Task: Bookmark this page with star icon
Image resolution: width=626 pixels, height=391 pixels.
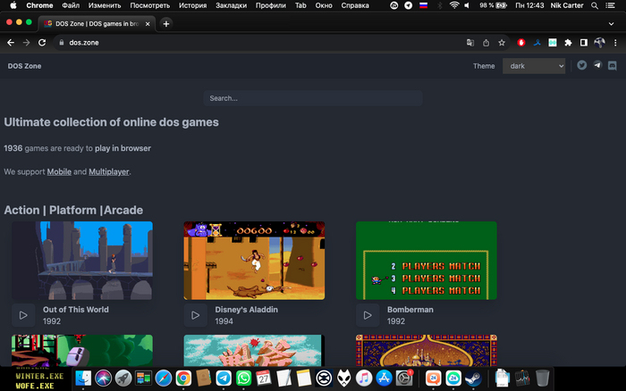Action: [502, 43]
